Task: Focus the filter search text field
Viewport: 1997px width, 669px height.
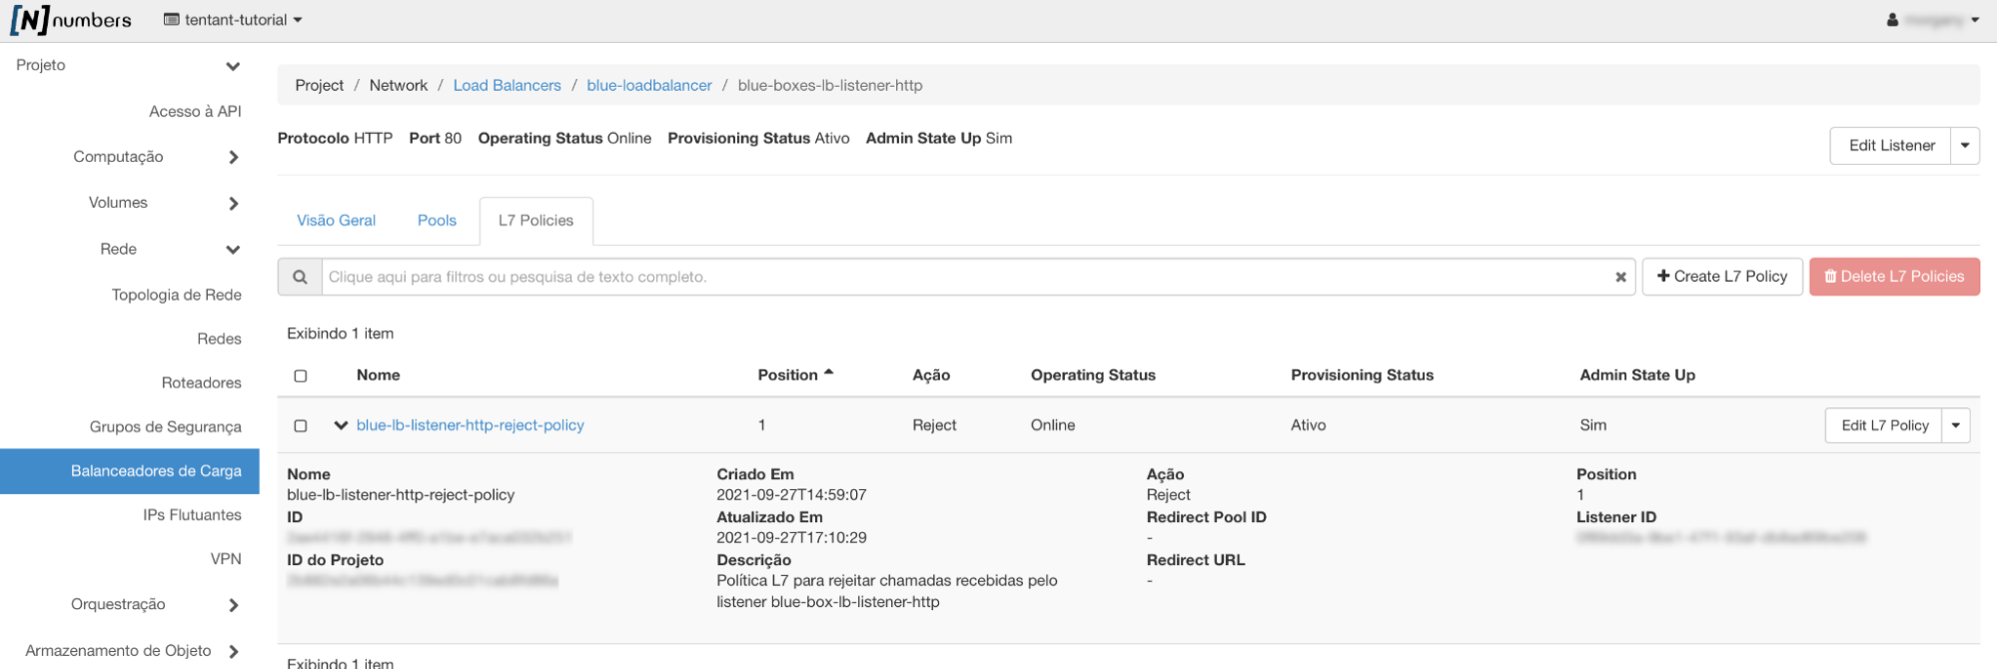Action: point(964,277)
